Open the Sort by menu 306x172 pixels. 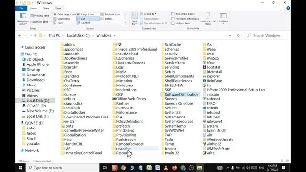[x=134, y=19]
